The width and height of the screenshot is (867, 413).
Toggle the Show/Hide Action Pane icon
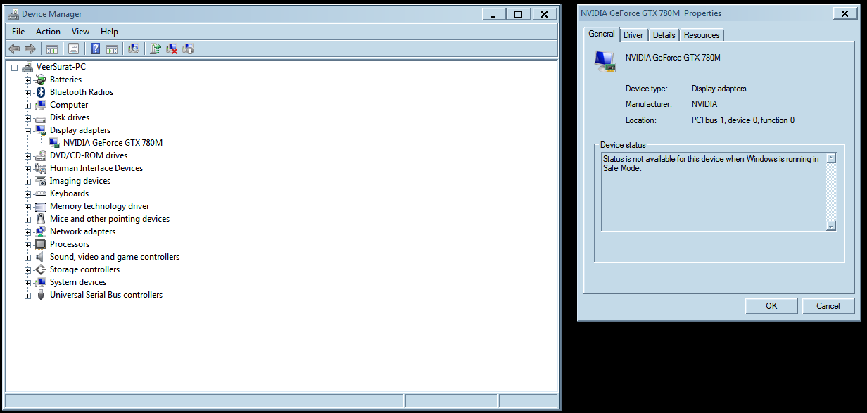[x=112, y=49]
